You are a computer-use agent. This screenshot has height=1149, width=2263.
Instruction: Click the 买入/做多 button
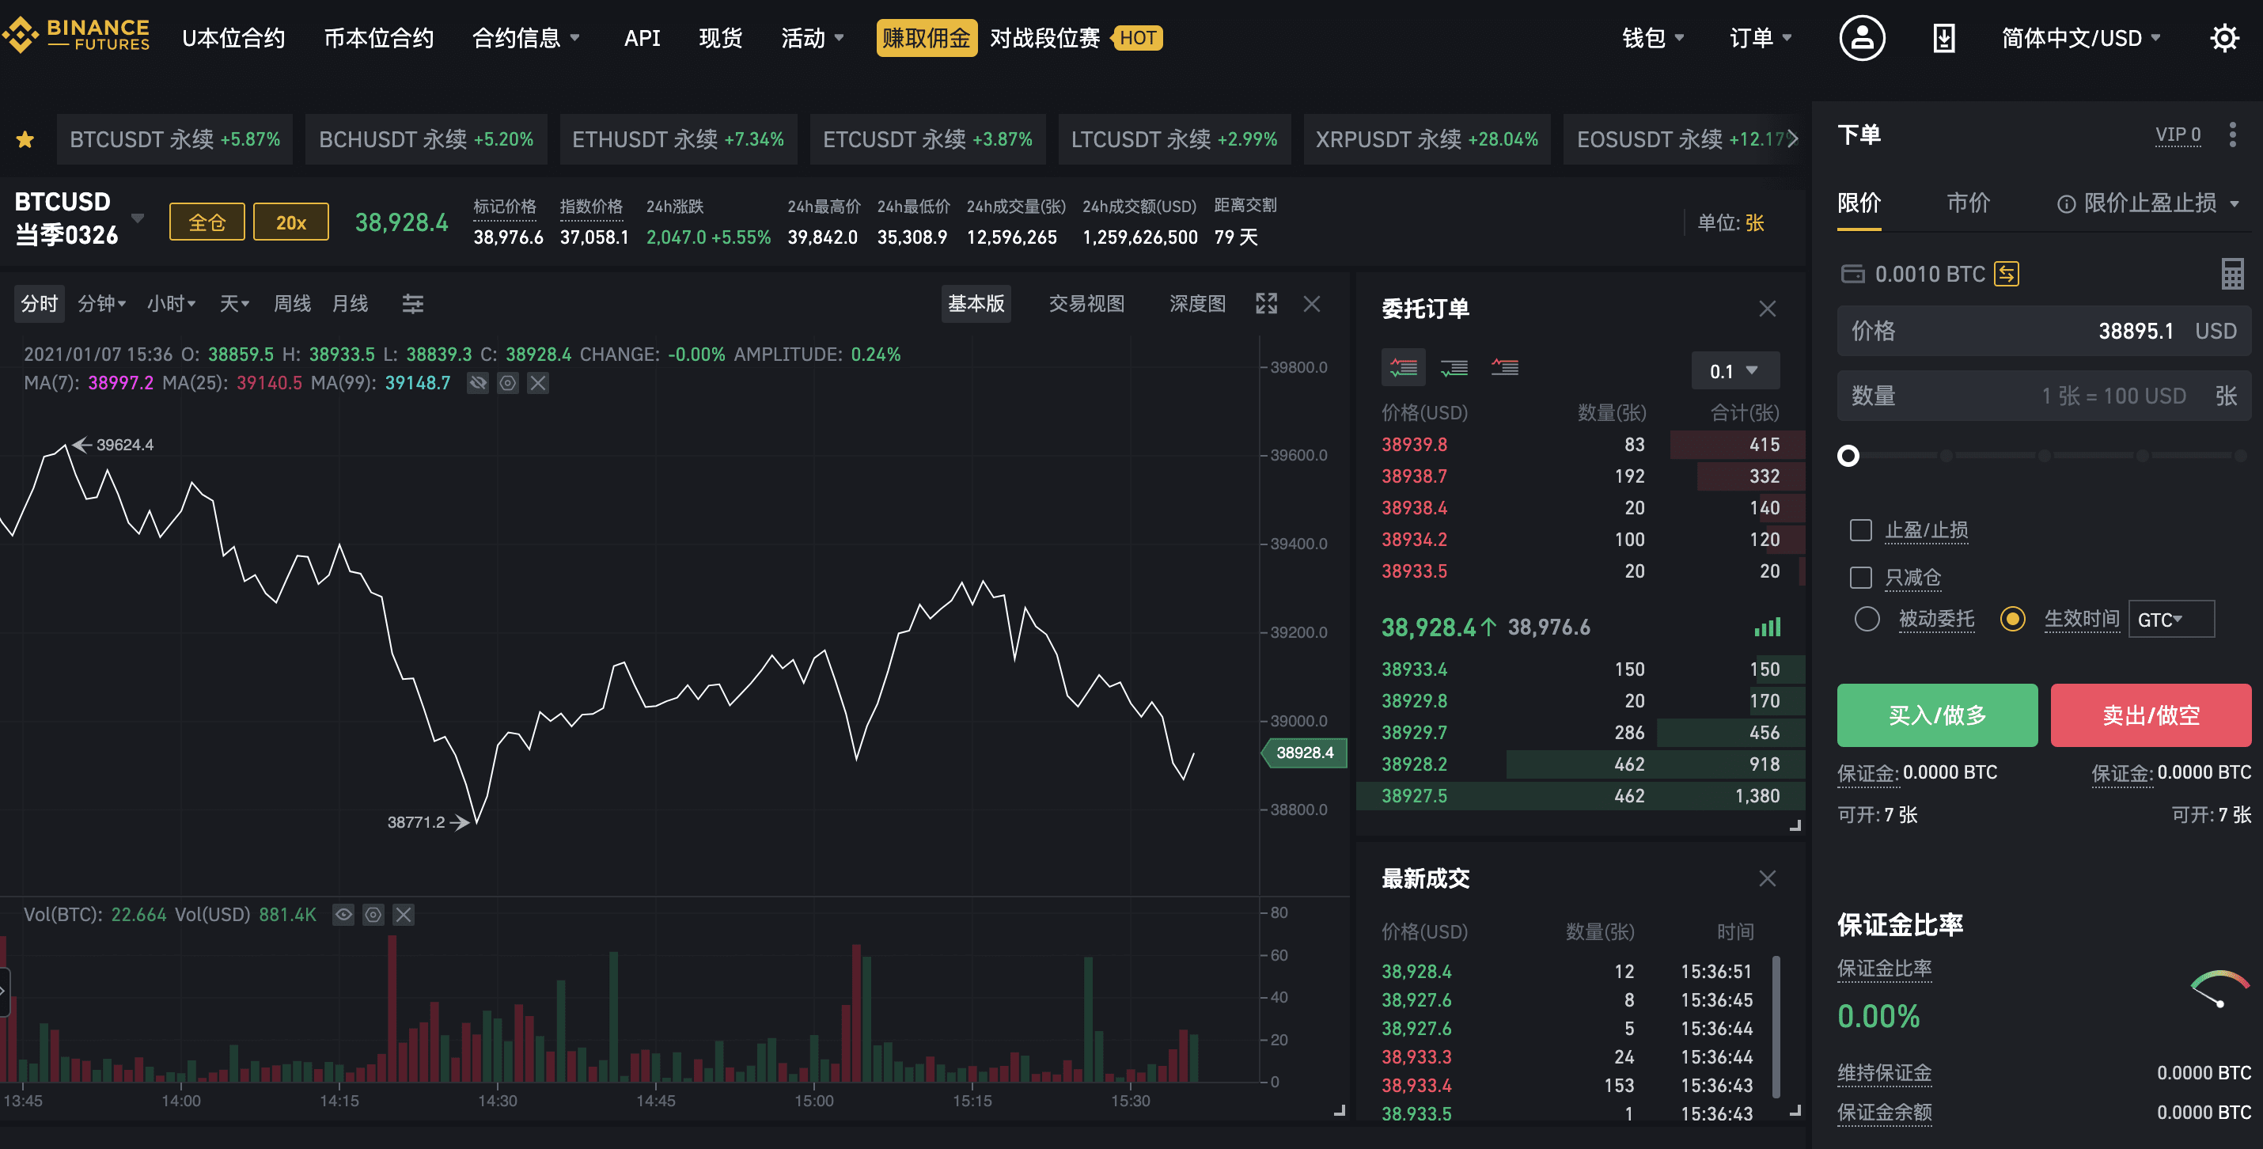(1937, 715)
